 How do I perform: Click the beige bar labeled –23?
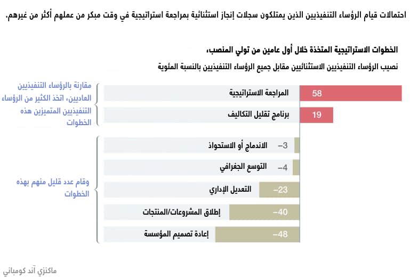[x=279, y=190]
